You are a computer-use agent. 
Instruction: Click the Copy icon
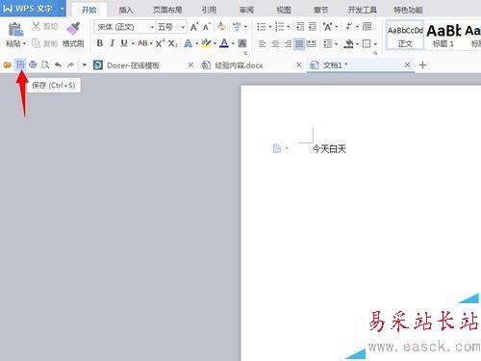(36, 43)
